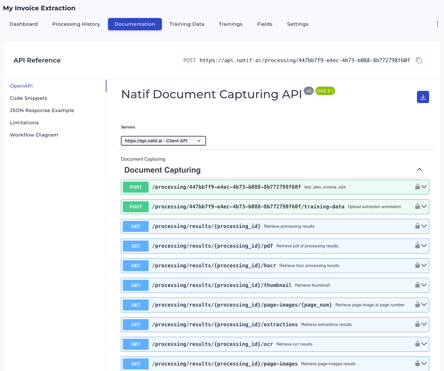Image resolution: width=444 pixels, height=371 pixels.
Task: Click lock icon on Retrieve hocr row
Action: point(417,265)
